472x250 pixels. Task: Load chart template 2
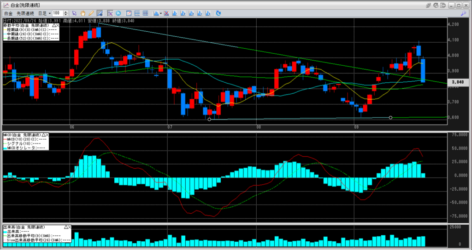tap(183, 13)
